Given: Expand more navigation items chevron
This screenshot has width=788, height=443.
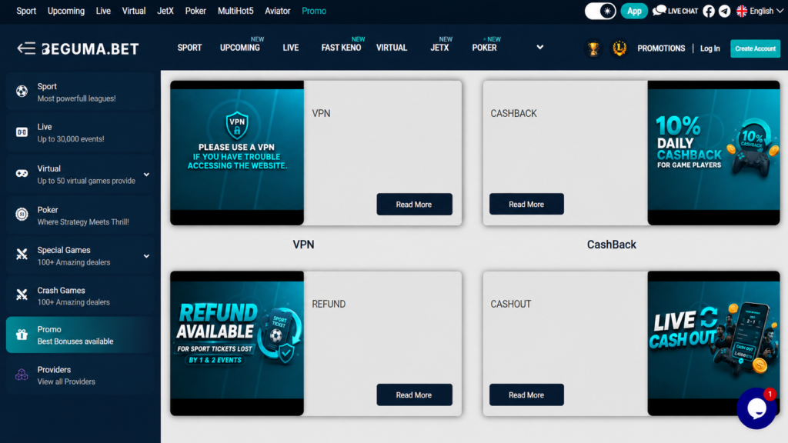Looking at the screenshot, I should pyautogui.click(x=539, y=47).
